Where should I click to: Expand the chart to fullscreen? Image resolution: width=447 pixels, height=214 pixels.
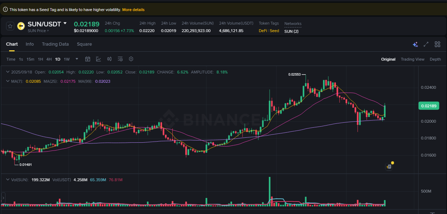426,44
